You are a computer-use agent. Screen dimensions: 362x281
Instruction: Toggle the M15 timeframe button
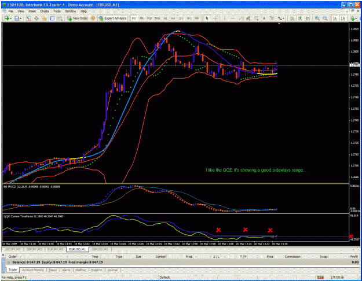(x=149, y=18)
